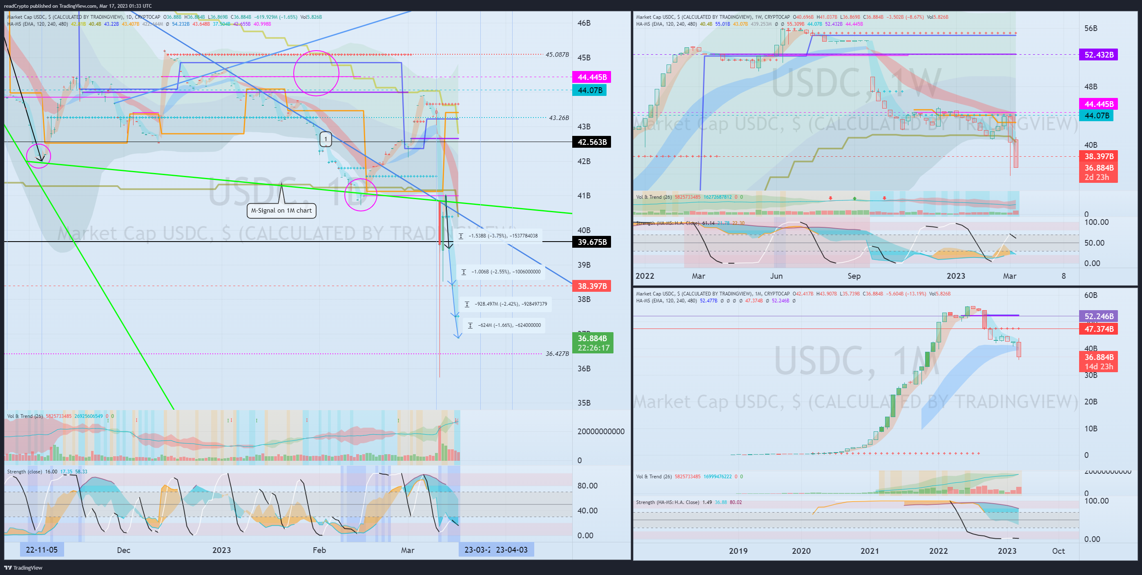The height and width of the screenshot is (575, 1142).
Task: Click the '20000000000' volume axis label on daily chart
Action: pyautogui.click(x=601, y=431)
